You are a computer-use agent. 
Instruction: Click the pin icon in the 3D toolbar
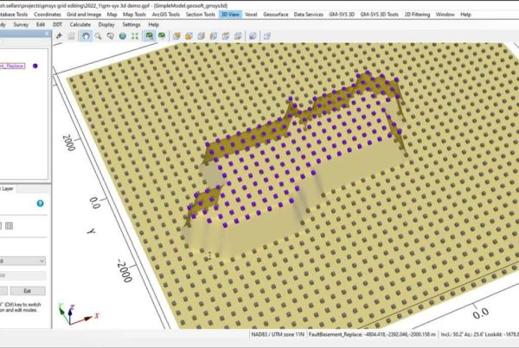(59, 36)
